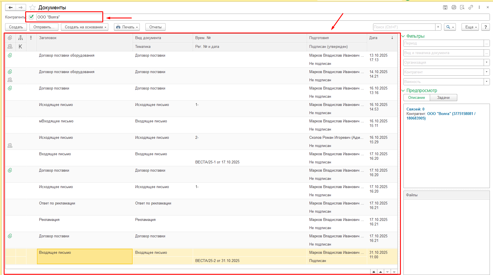Click the people icon in the 14.10.2025 14:21 row
This screenshot has width=493, height=275.
click(x=10, y=80)
